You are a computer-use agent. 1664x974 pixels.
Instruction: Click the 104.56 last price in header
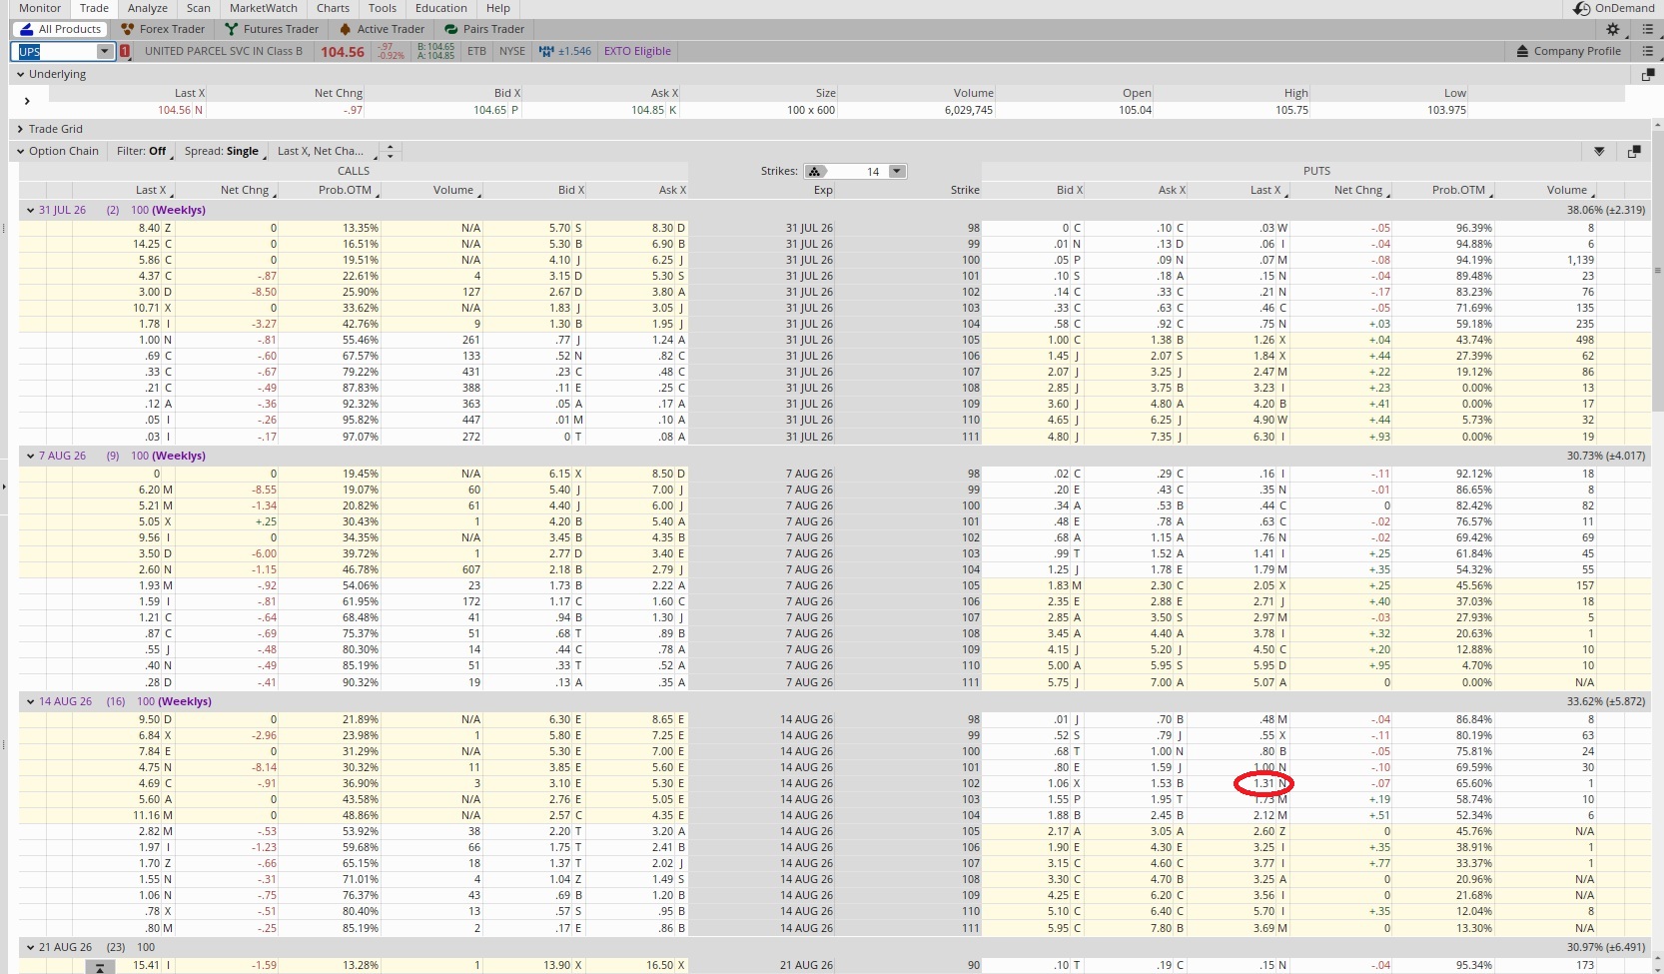(x=343, y=51)
